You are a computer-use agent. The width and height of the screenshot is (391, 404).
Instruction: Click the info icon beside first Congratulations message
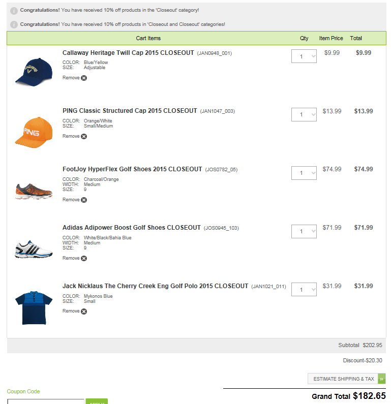[x=14, y=11]
